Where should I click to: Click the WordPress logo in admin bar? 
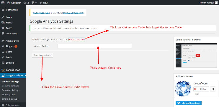(x=3, y=3)
